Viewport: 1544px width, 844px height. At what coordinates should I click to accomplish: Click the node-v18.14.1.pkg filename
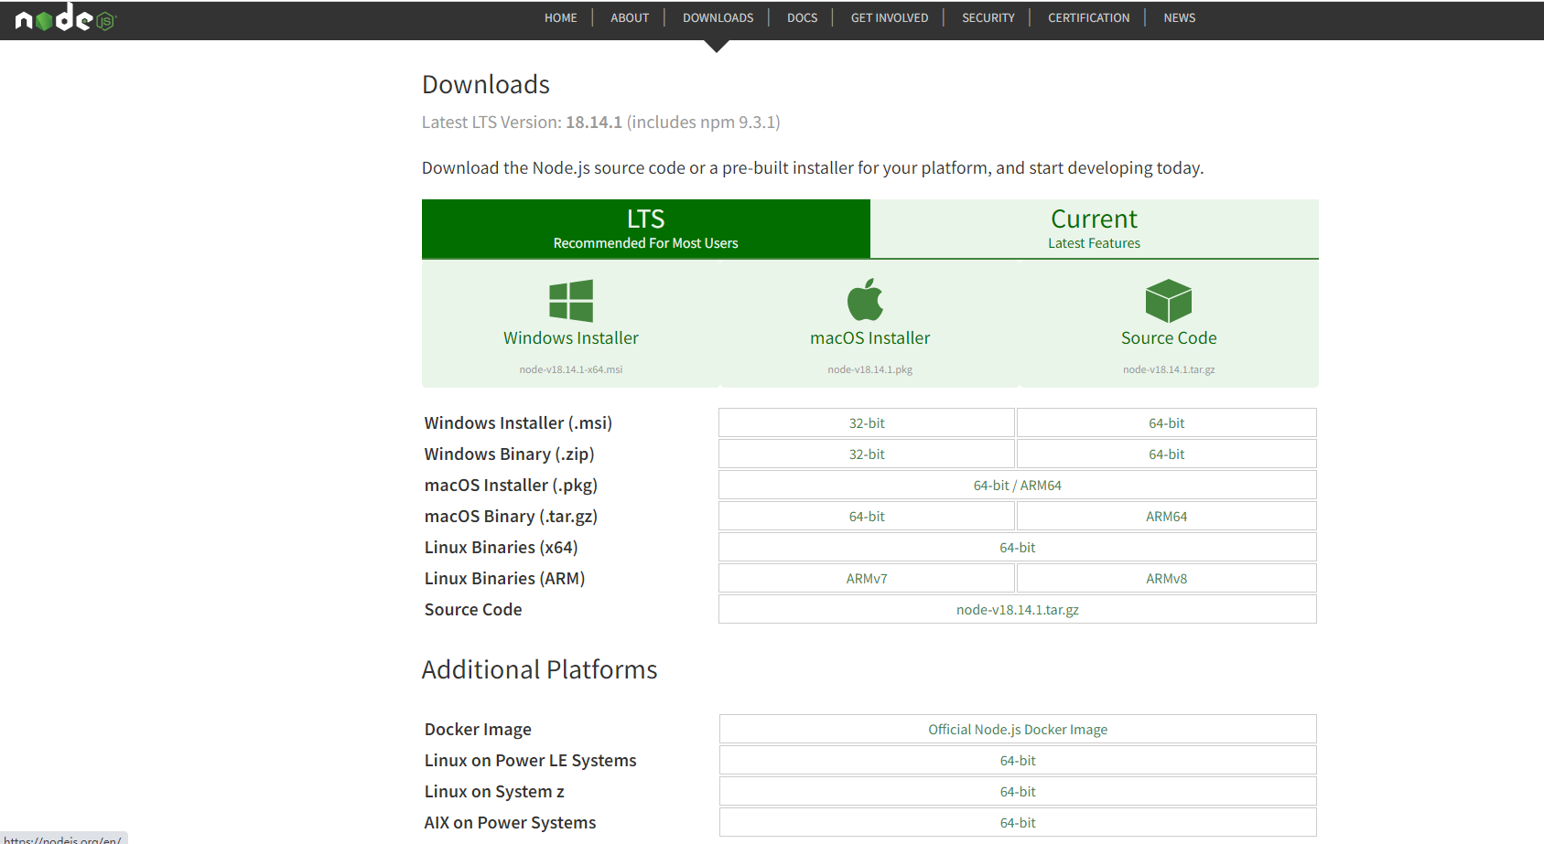(x=870, y=369)
